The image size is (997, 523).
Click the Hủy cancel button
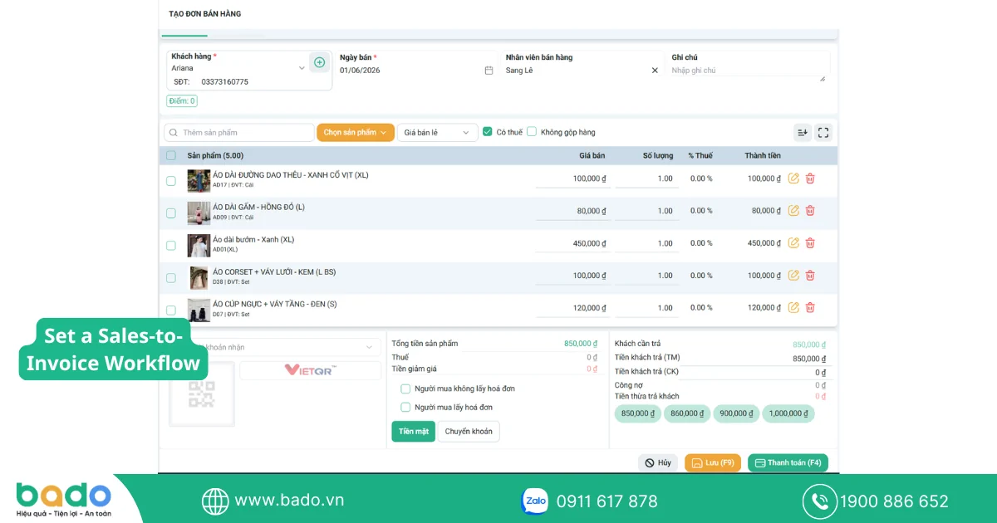658,463
